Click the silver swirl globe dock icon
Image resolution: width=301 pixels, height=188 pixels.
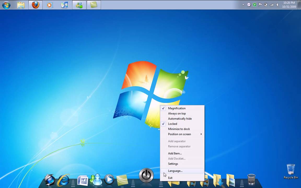[x=50, y=180]
